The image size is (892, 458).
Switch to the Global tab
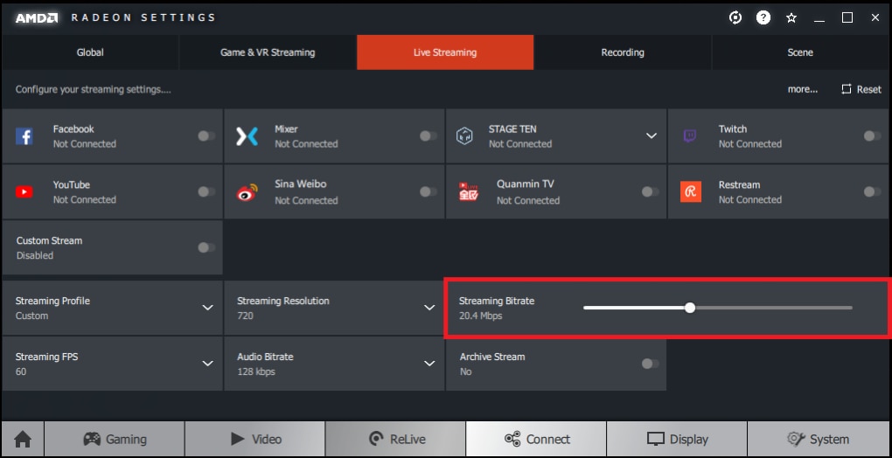point(90,52)
